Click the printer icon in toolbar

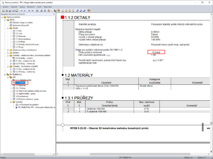click(13, 11)
